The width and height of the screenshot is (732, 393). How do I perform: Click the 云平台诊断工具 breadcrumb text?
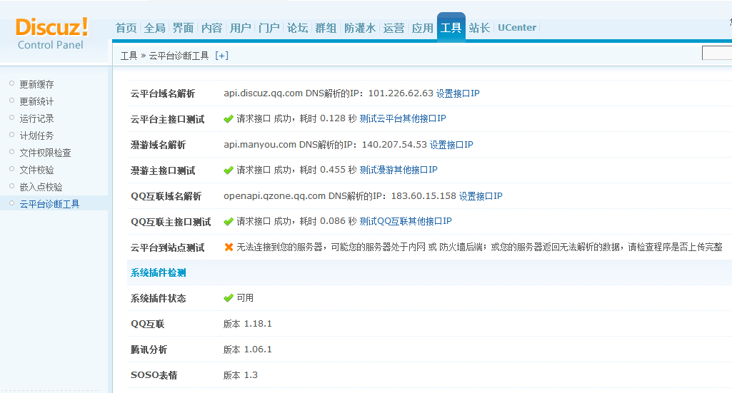179,56
